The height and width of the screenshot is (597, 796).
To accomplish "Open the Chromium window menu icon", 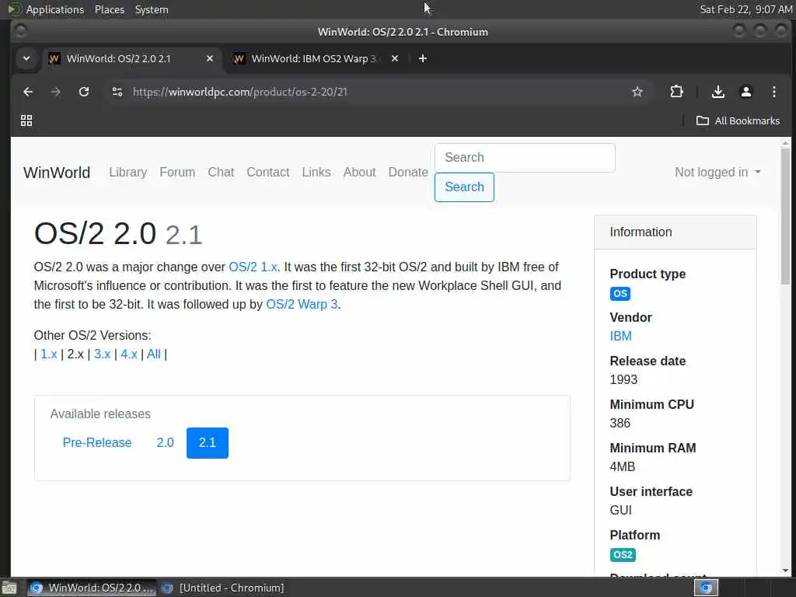I will (20, 31).
